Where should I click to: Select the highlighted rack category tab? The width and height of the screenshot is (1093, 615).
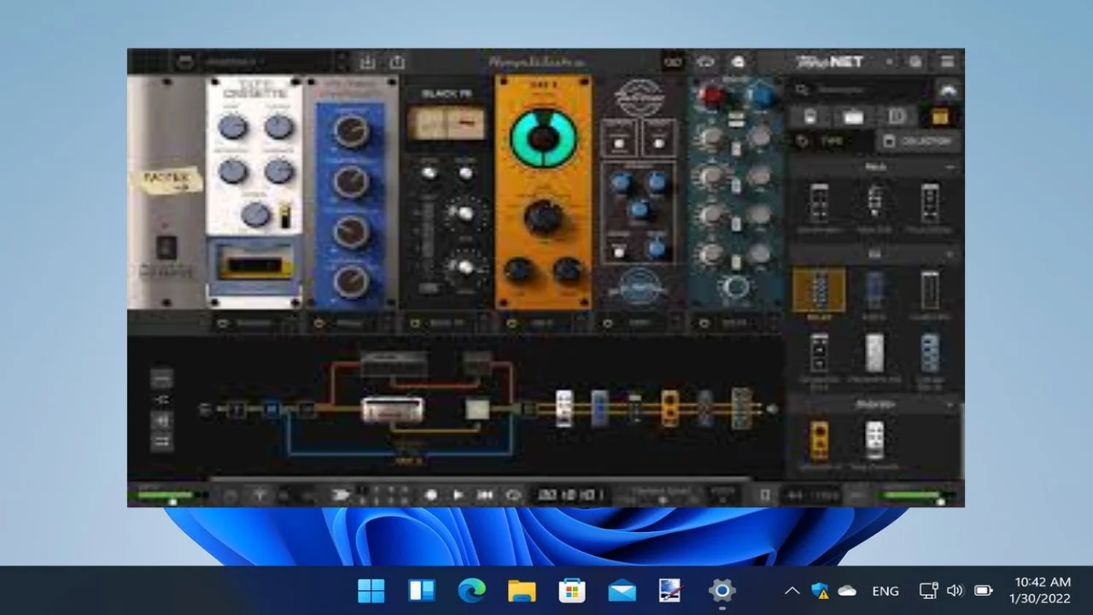(x=940, y=117)
